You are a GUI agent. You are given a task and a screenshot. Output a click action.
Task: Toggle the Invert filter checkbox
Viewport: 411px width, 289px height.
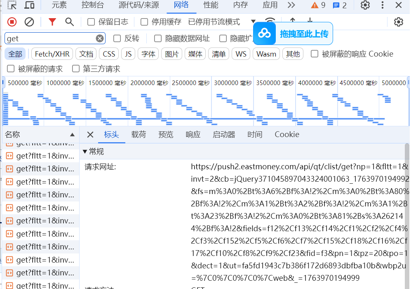[117, 38]
